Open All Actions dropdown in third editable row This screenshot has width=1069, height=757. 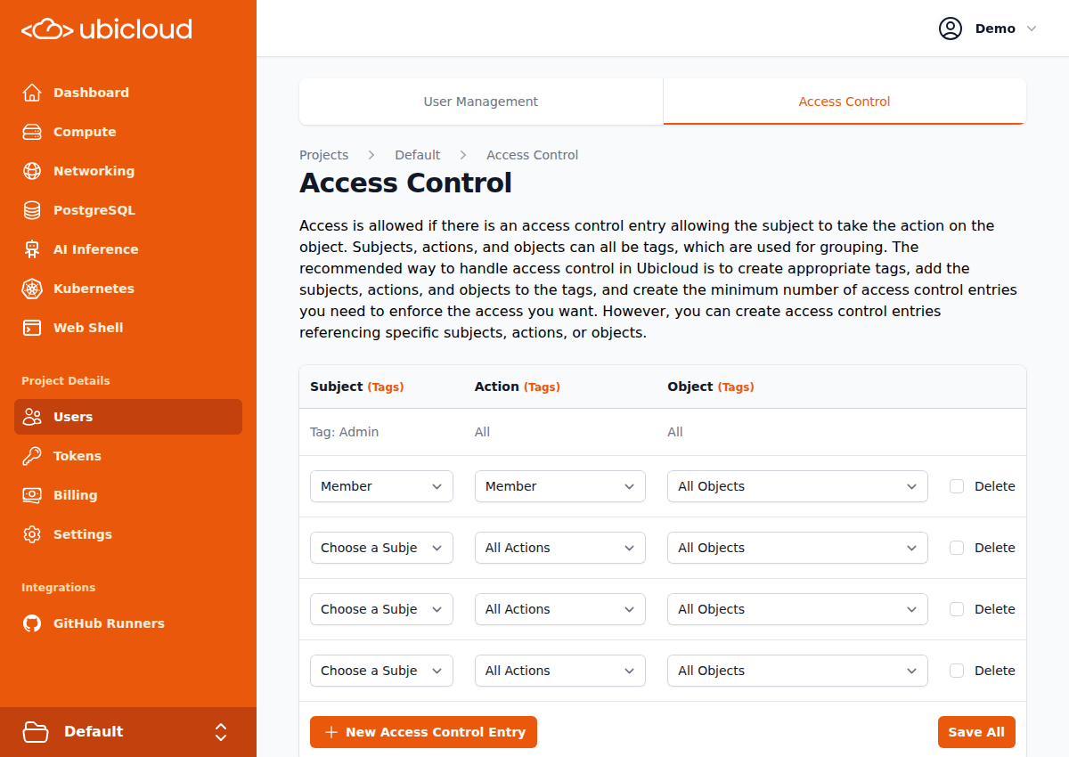(x=560, y=609)
